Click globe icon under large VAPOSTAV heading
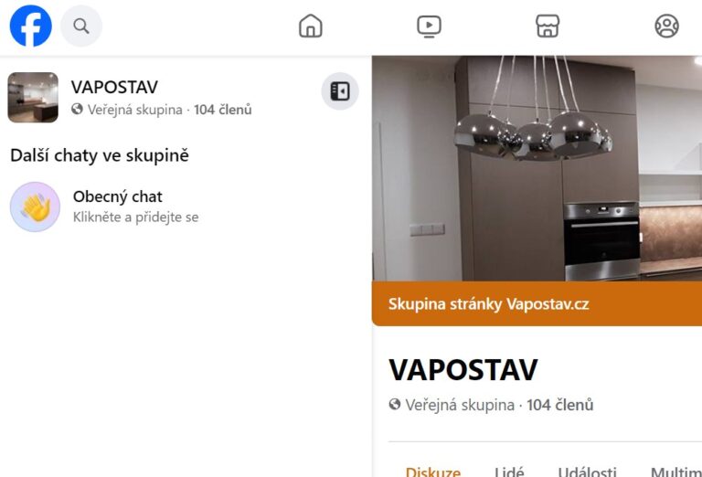This screenshot has width=702, height=477. point(395,405)
